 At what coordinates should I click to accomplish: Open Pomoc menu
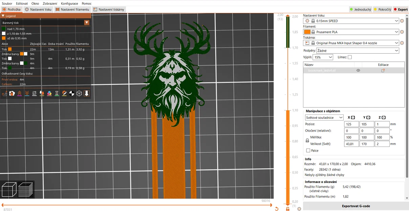pos(87,3)
